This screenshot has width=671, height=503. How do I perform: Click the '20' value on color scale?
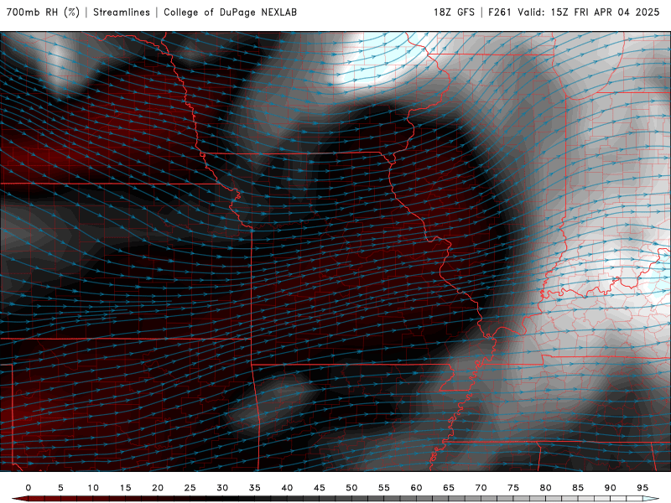158,488
